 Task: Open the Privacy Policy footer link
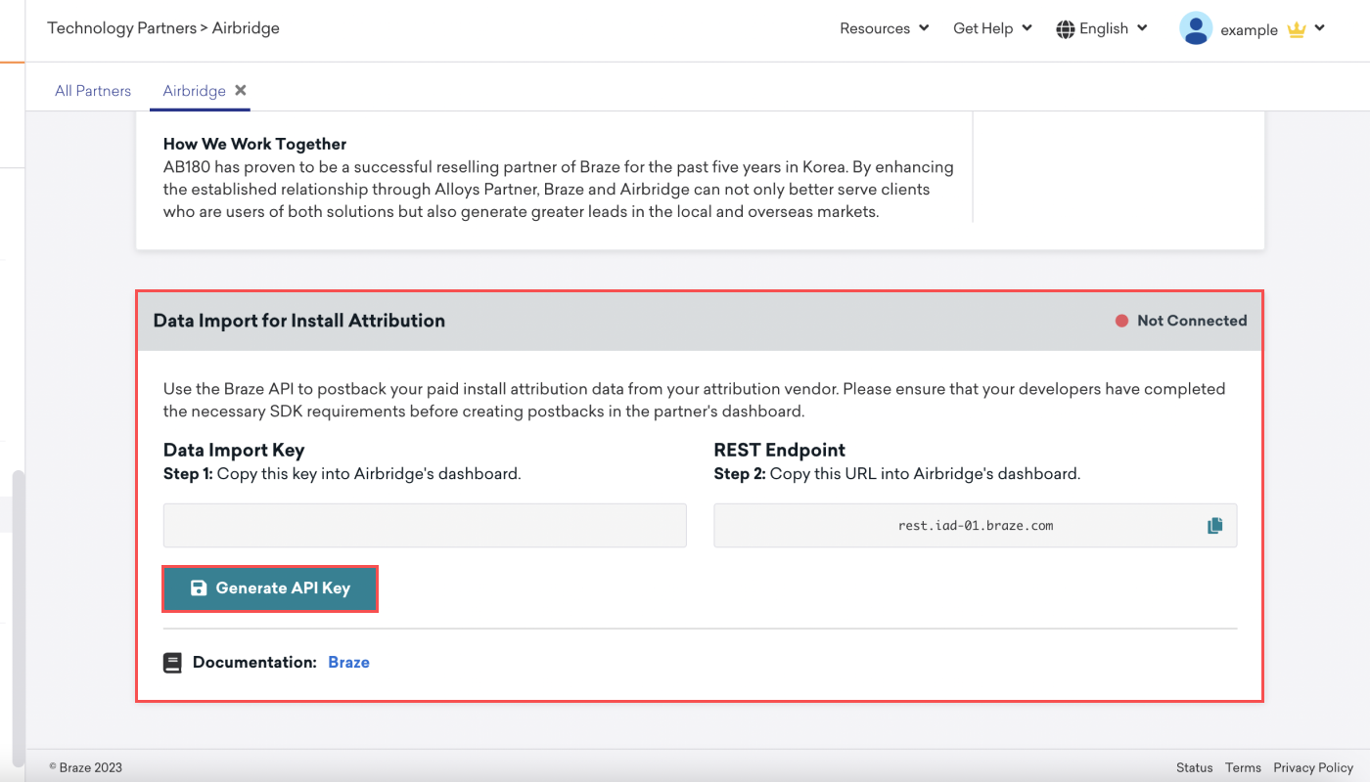(x=1313, y=767)
